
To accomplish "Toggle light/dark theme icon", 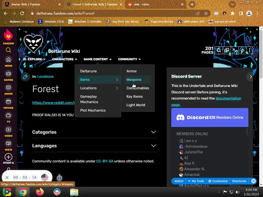I will 242,50.
